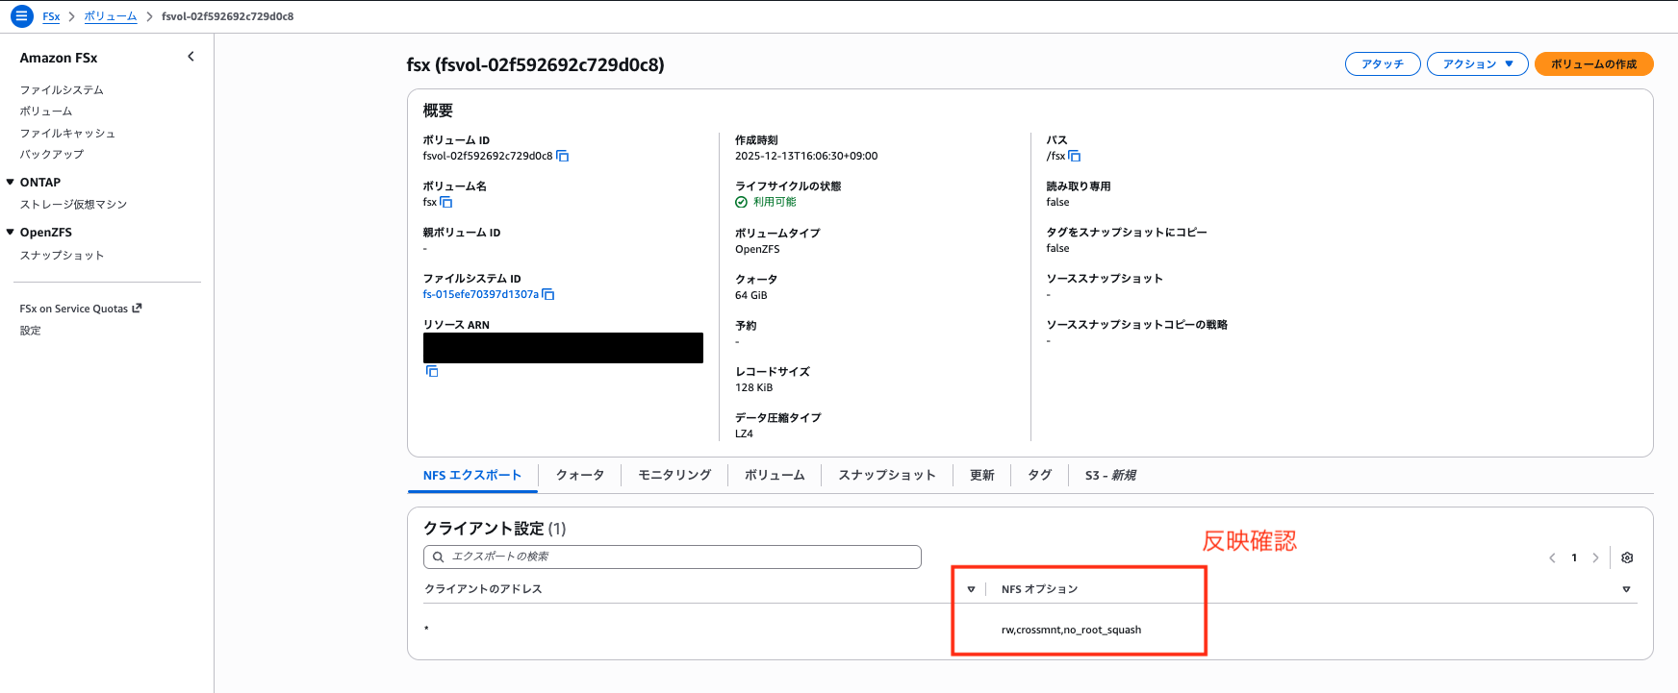Open the スナップショット tab
Viewport: 1678px width, 693px height.
pos(886,475)
